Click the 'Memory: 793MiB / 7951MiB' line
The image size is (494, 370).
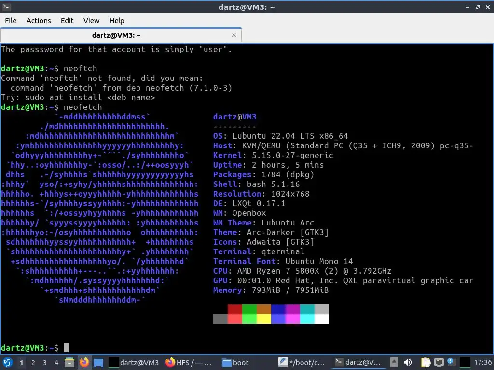271,290
